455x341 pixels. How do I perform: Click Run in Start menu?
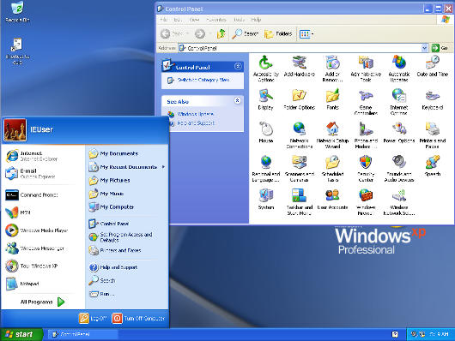(102, 294)
